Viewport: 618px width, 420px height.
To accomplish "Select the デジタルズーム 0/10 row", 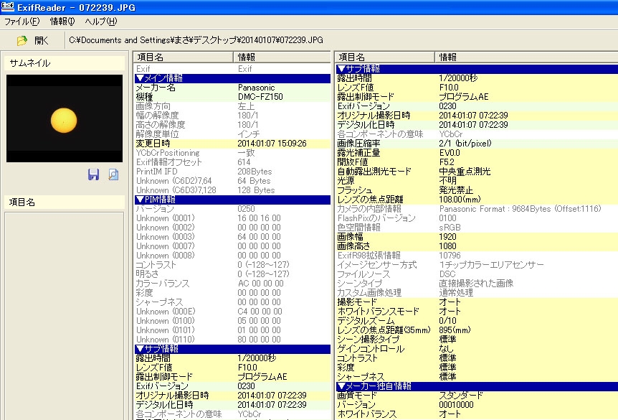I will coord(477,321).
